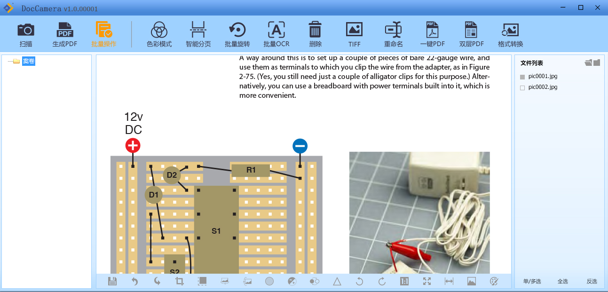Check the pic0002.jpg checkbox
Viewport: 608px width, 292px height.
[522, 87]
